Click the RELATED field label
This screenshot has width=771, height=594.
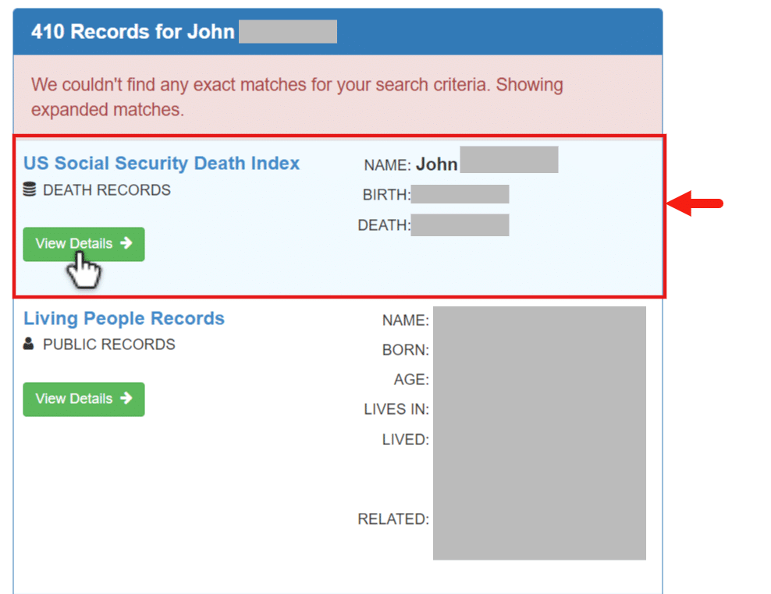(393, 519)
